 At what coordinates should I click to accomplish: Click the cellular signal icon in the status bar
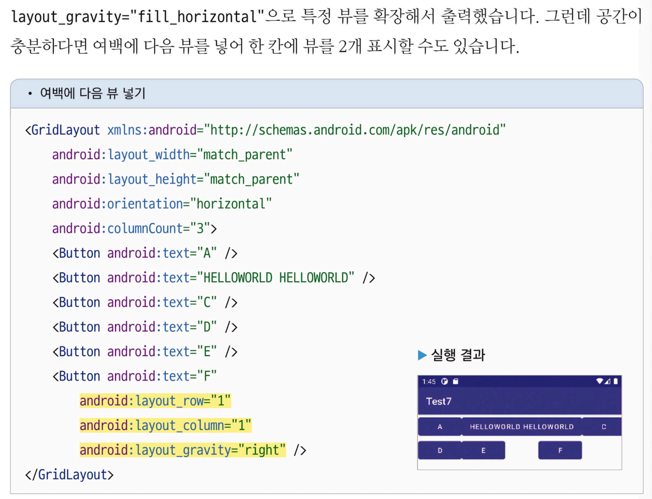[x=608, y=381]
